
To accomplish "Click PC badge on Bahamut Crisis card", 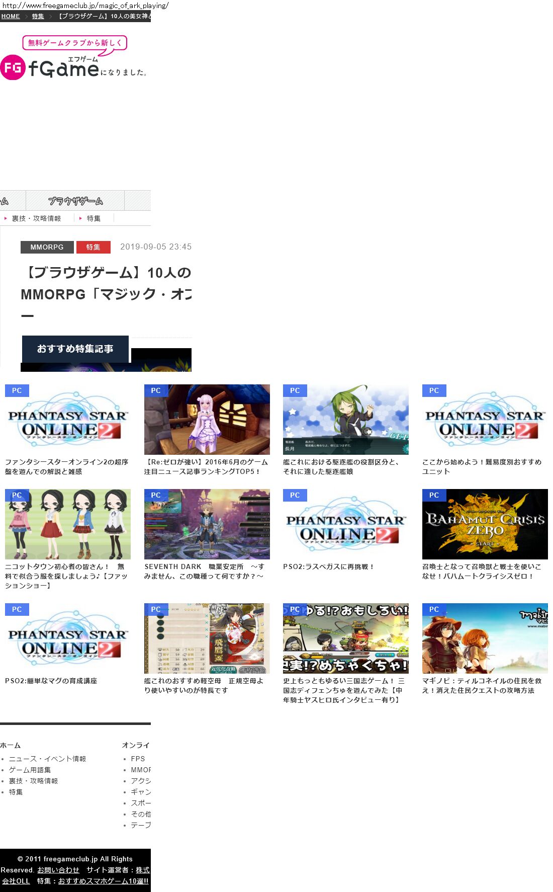I will (434, 495).
